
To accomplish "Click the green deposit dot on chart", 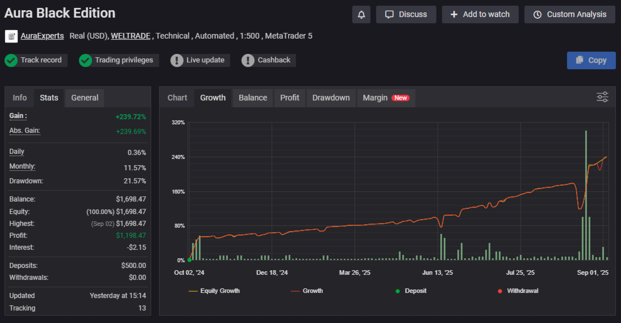I will [x=189, y=260].
